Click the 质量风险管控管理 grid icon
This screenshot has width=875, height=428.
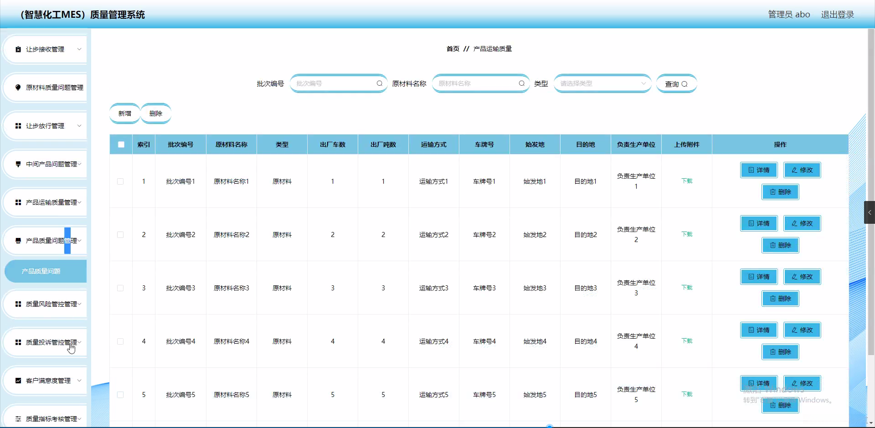[x=18, y=304]
